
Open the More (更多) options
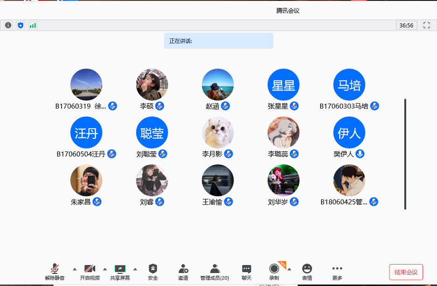click(337, 272)
